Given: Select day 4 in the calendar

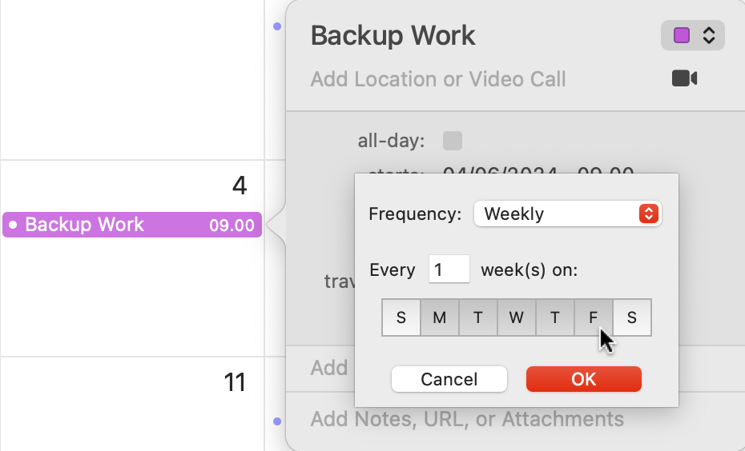Looking at the screenshot, I should 240,186.
